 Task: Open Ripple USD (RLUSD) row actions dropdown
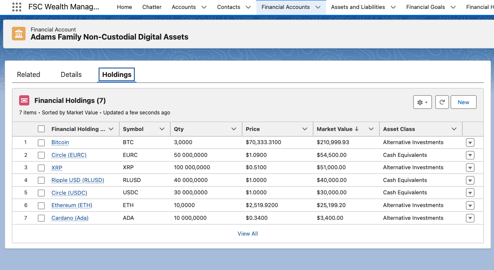470,181
